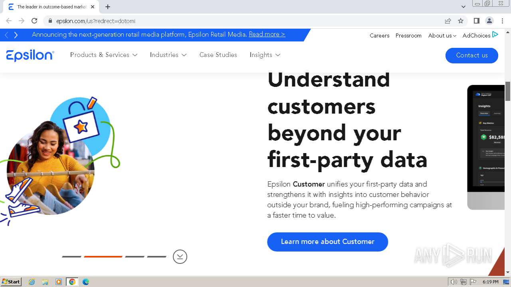Visit the Pressroom link
The width and height of the screenshot is (511, 287).
(x=408, y=35)
